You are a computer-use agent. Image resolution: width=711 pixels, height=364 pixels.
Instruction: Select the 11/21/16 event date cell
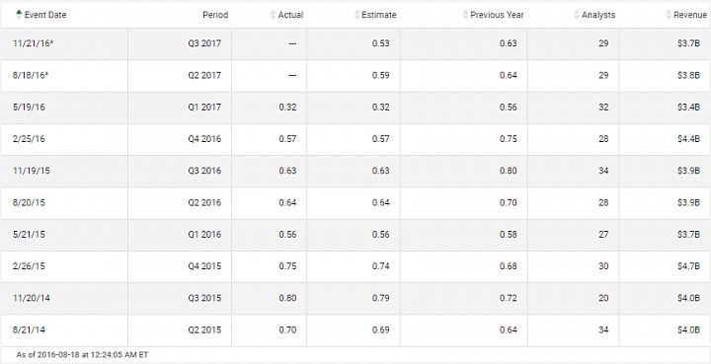pos(64,43)
